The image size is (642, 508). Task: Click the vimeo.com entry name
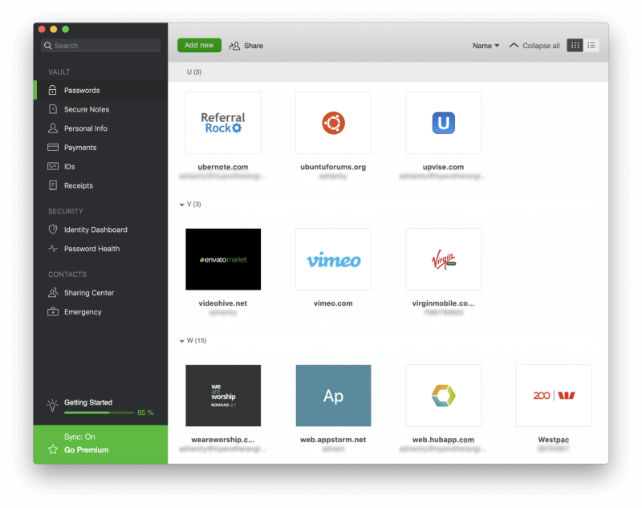[333, 303]
